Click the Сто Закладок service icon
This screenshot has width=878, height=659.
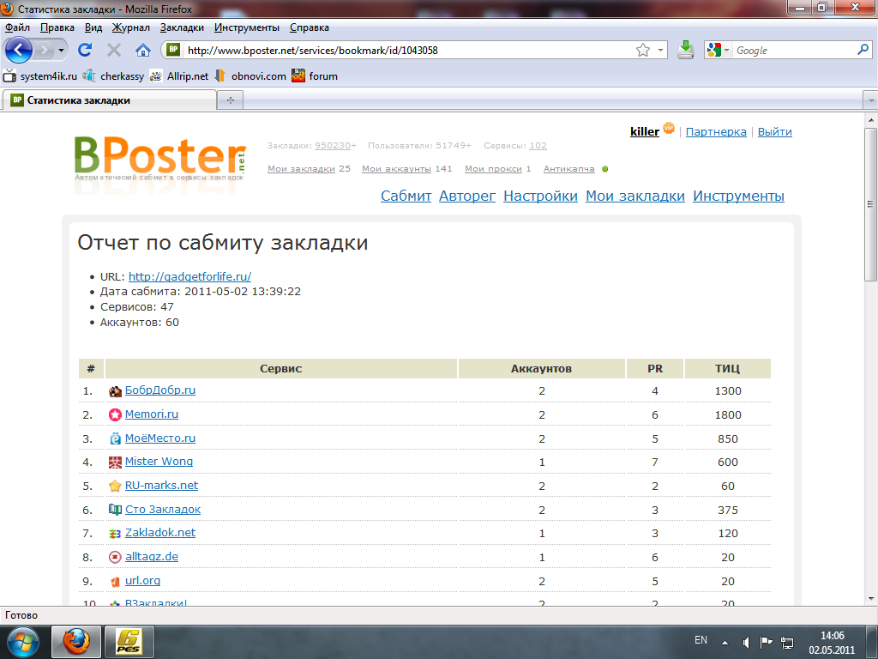(115, 510)
